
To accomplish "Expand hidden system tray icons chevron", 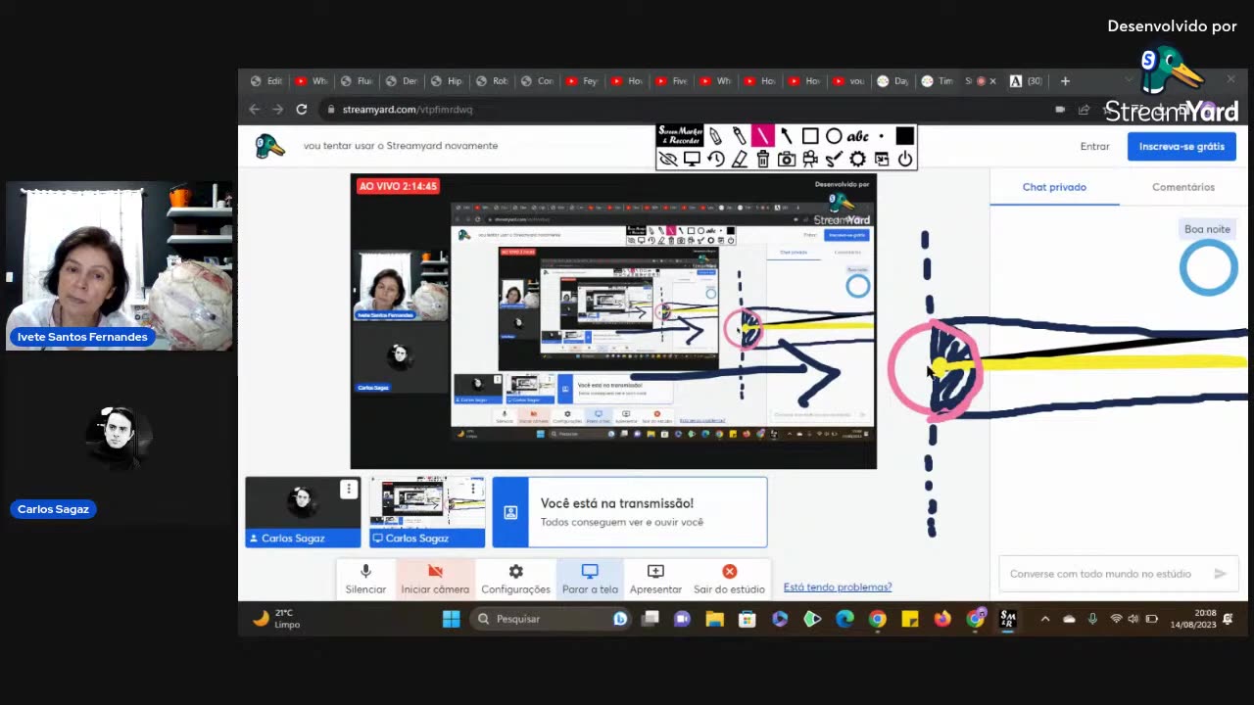I will click(1044, 619).
